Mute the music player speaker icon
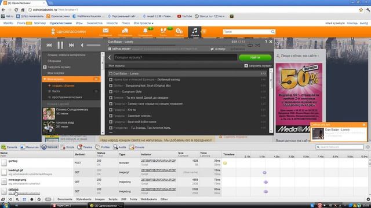371x208 pixels. pos(82,45)
